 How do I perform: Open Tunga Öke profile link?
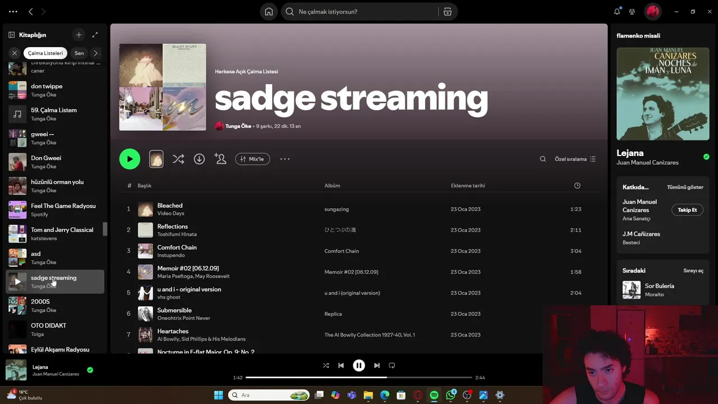click(x=238, y=126)
